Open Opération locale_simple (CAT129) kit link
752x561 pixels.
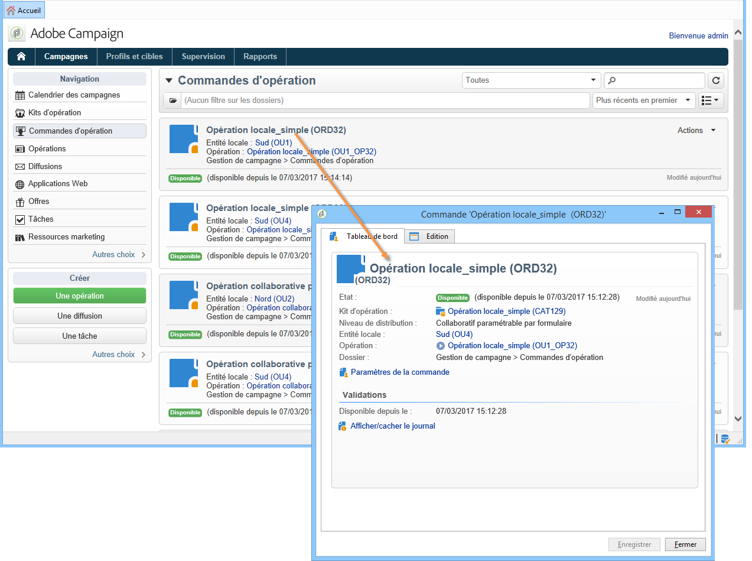click(506, 312)
